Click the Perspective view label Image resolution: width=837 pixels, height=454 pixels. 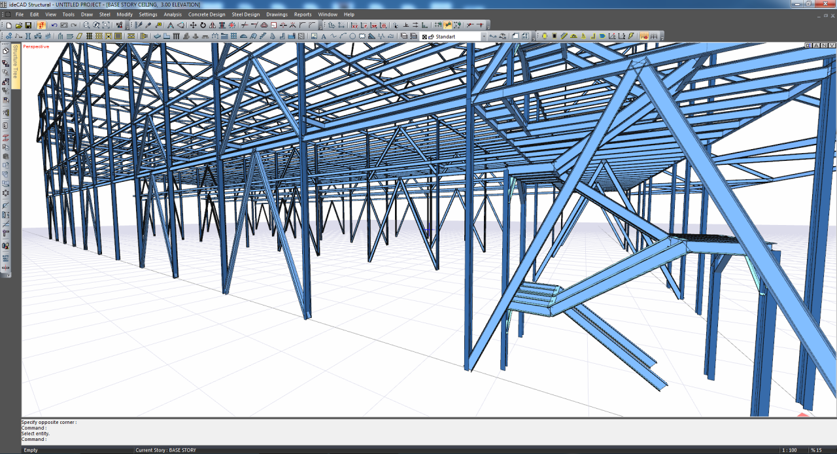36,46
